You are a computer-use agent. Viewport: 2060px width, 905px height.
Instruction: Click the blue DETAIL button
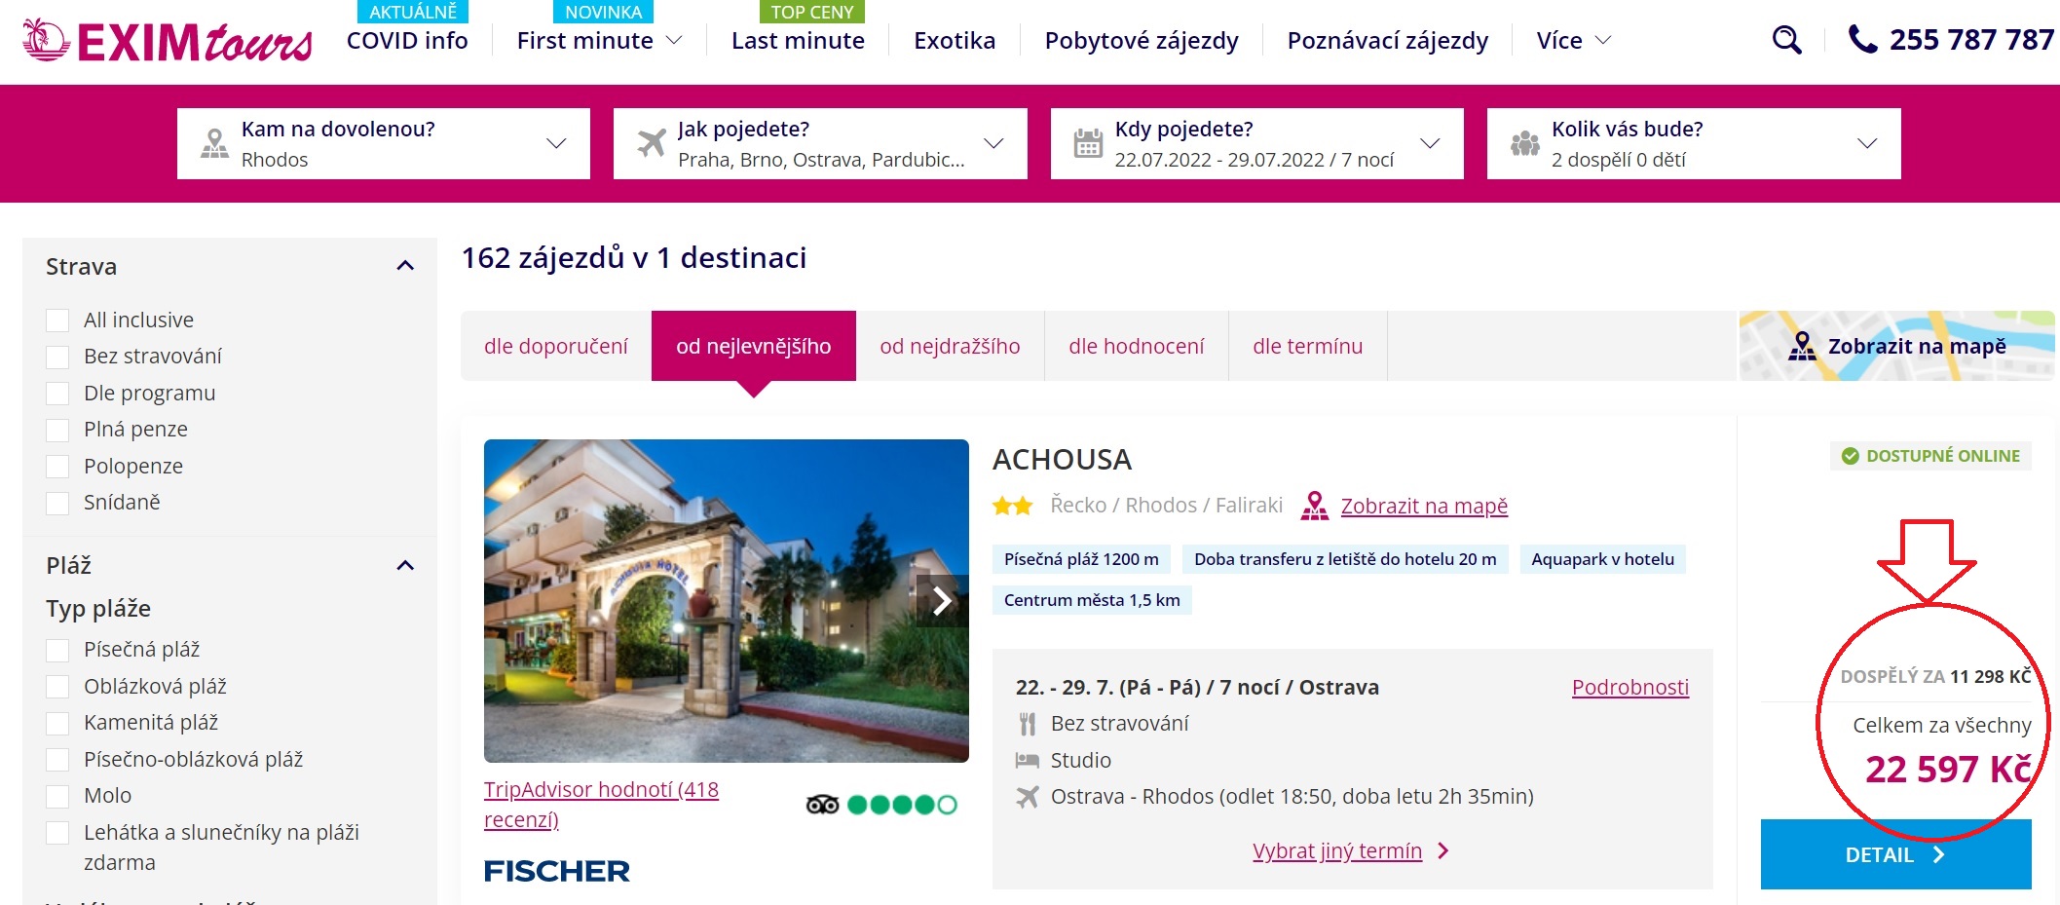[x=1895, y=854]
